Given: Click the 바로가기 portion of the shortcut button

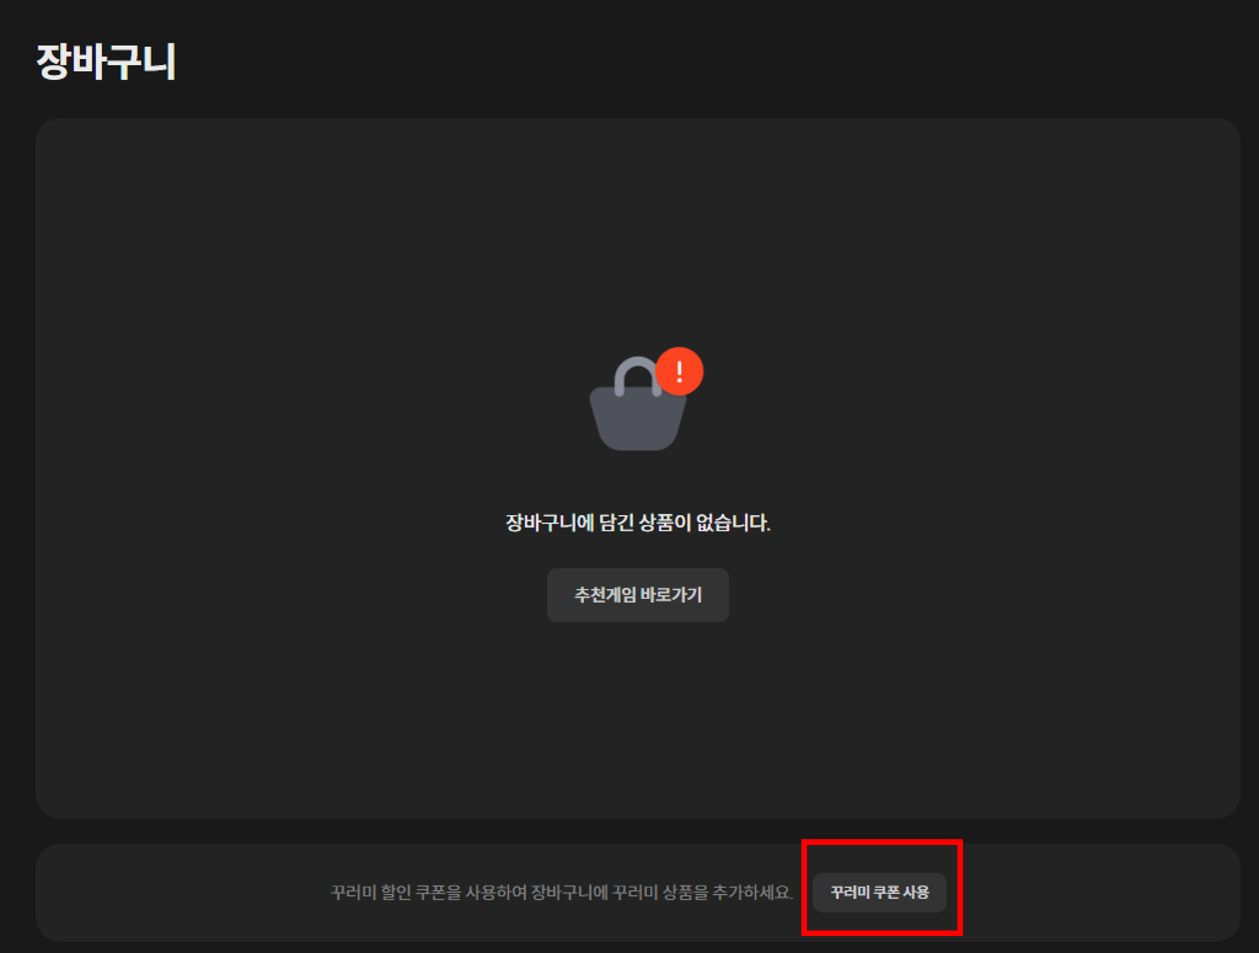Looking at the screenshot, I should pyautogui.click(x=671, y=595).
